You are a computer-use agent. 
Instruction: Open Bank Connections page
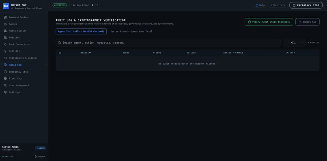[x=24, y=45]
